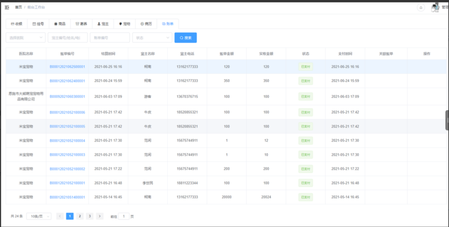Go to pagination page 3
Image resolution: width=449 pixels, height=227 pixels.
click(89, 216)
